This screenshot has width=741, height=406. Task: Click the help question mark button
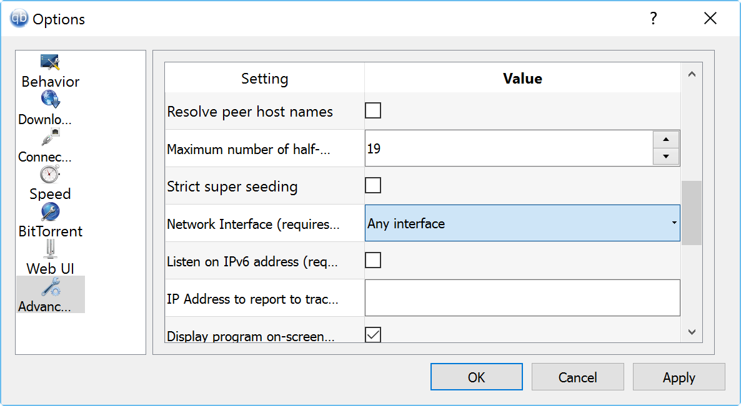[653, 18]
